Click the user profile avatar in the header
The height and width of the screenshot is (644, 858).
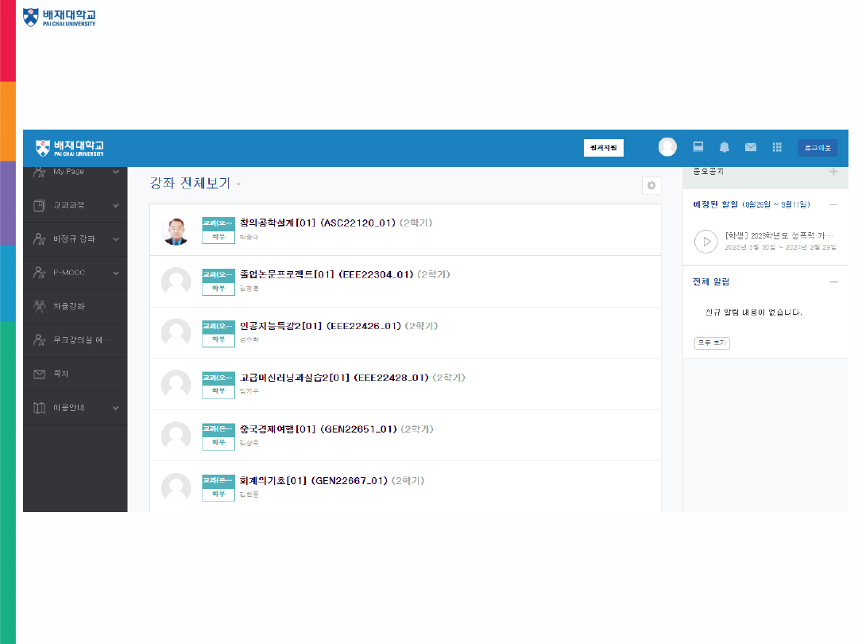(667, 147)
